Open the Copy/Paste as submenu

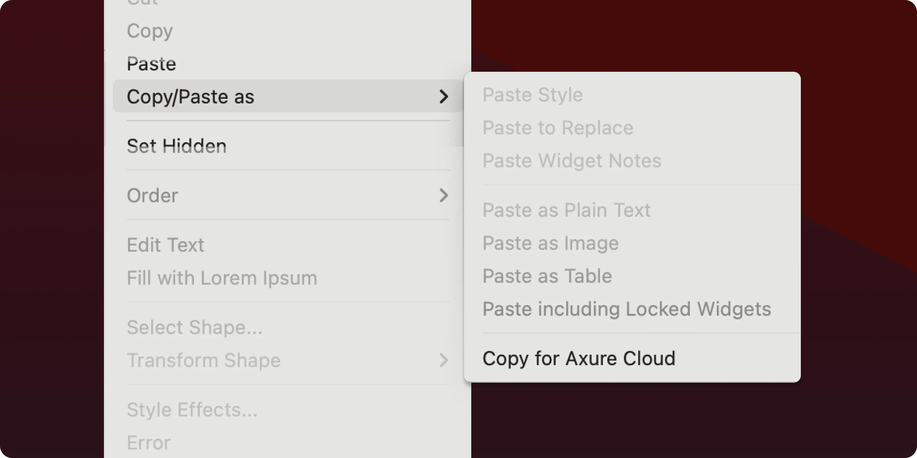coord(191,96)
